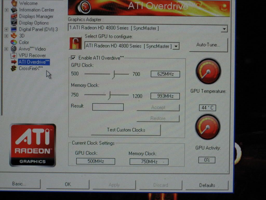Screen dimensions: 266x200
Task: Uncheck Enable ATI Overdrive checkbox
Action: tap(73, 58)
